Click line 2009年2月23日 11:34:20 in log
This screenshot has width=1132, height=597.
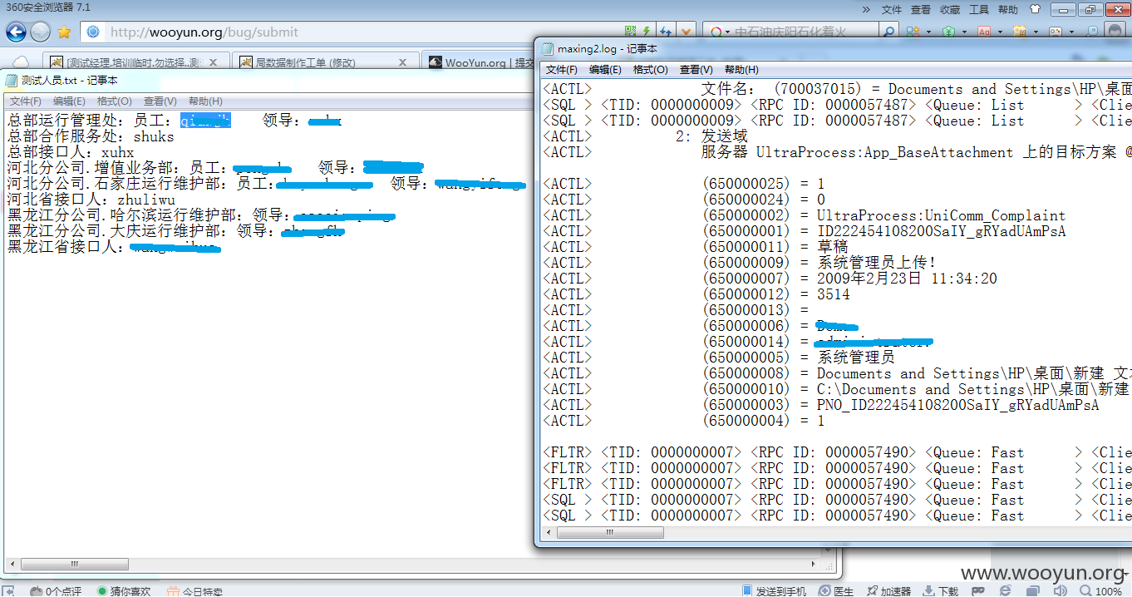point(907,279)
